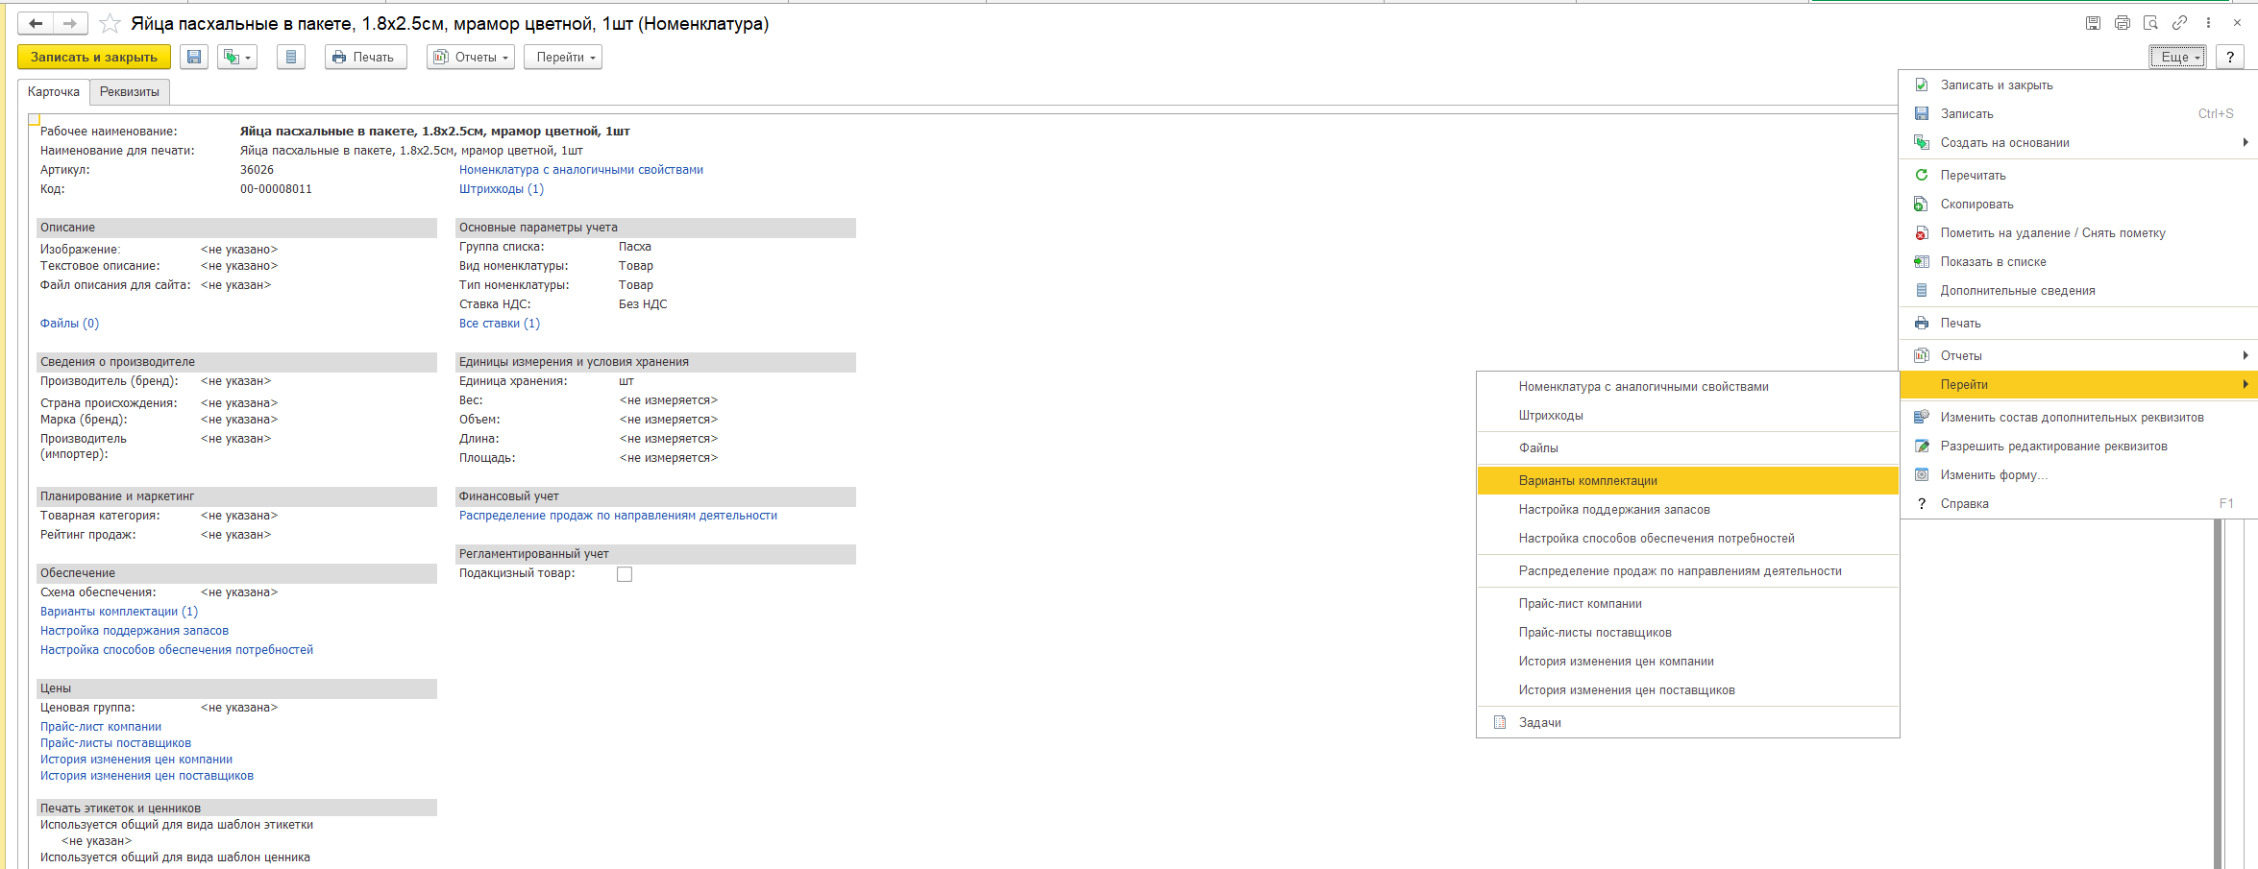Screen dimensions: 2258x869
Task: Select Варианты комплектации in the submenu
Action: (1587, 481)
